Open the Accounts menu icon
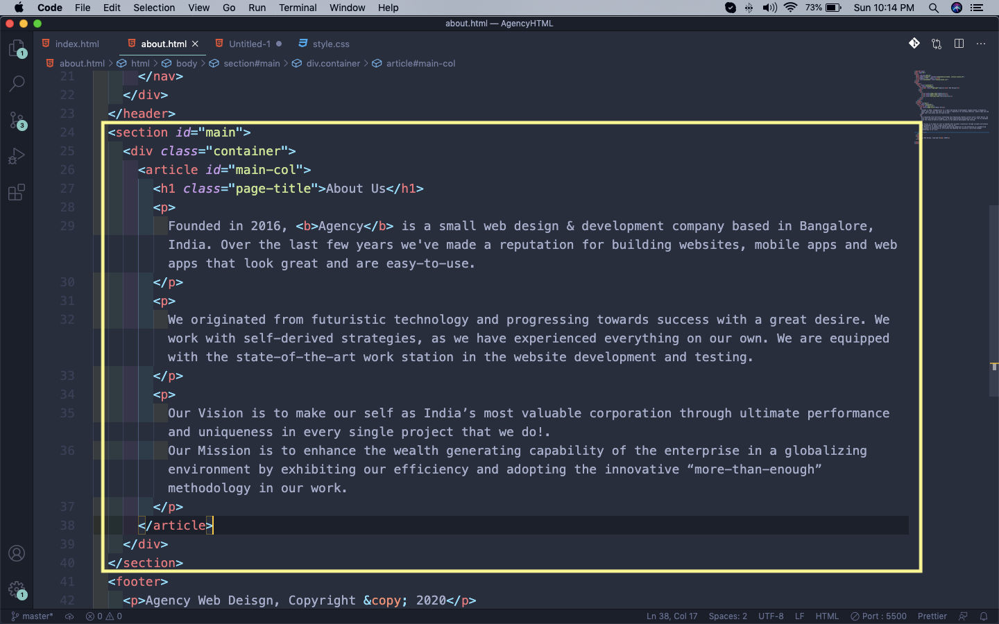Screen dimensions: 999x624 [x=17, y=553]
